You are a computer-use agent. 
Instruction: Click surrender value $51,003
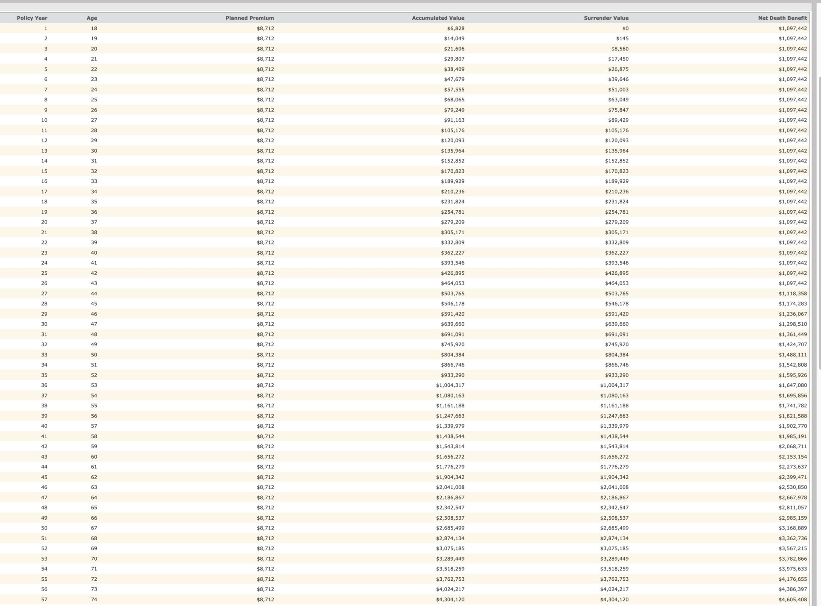(618, 89)
